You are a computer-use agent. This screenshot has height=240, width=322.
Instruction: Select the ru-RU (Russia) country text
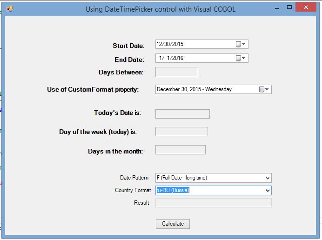pyautogui.click(x=173, y=190)
